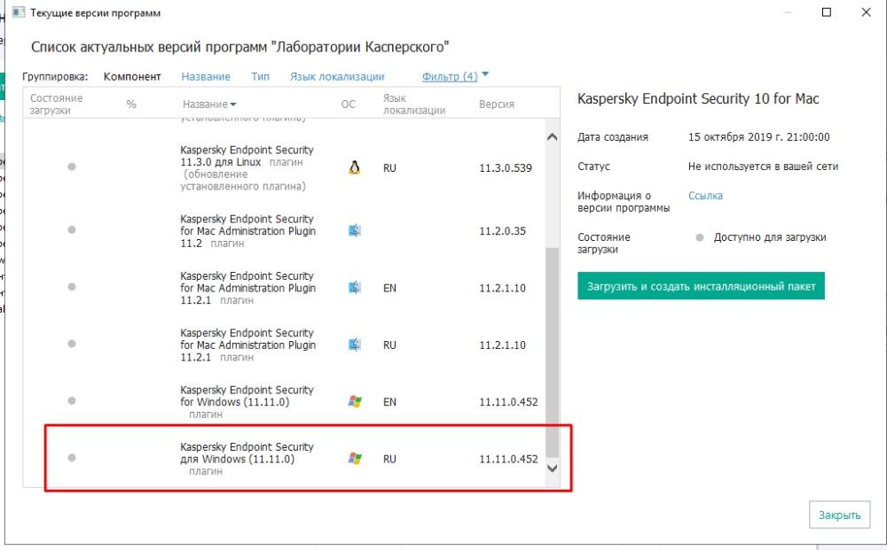
Task: Click Не используется в вашей сети status
Action: [763, 167]
